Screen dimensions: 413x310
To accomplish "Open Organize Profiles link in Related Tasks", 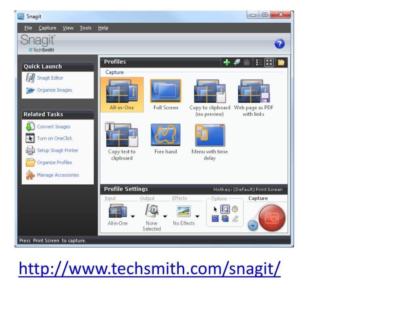I will click(54, 162).
